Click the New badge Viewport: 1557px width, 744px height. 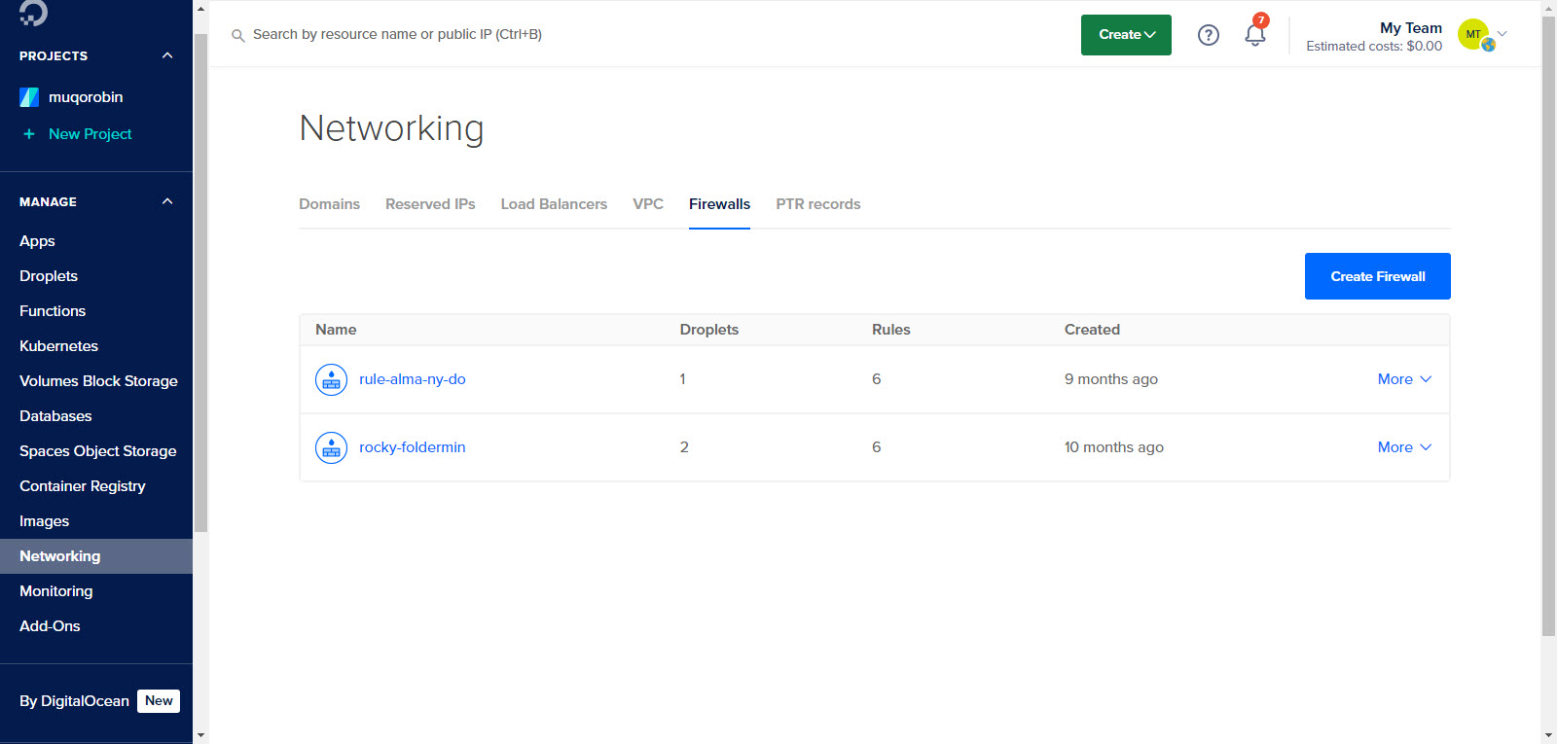tap(159, 701)
